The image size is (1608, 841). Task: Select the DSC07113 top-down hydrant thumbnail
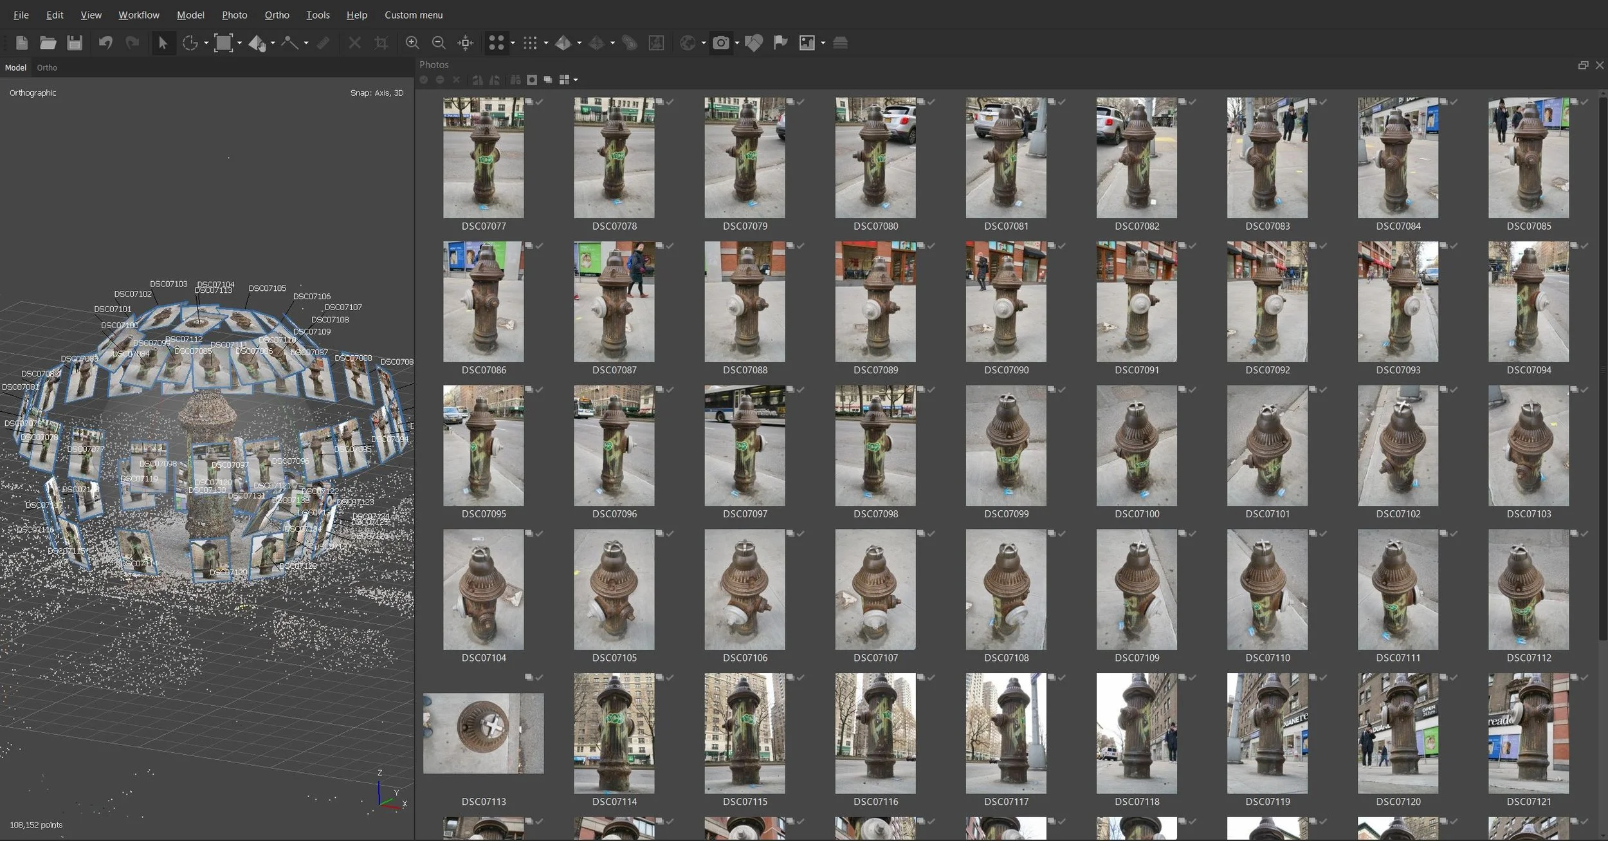[x=483, y=733]
